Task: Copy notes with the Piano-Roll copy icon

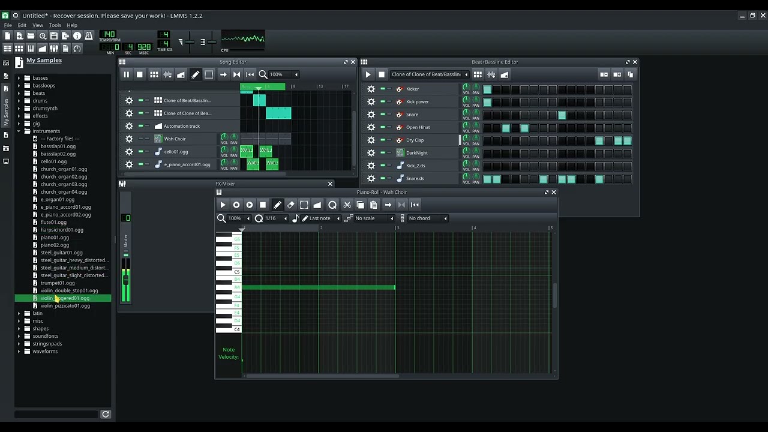Action: tap(360, 205)
